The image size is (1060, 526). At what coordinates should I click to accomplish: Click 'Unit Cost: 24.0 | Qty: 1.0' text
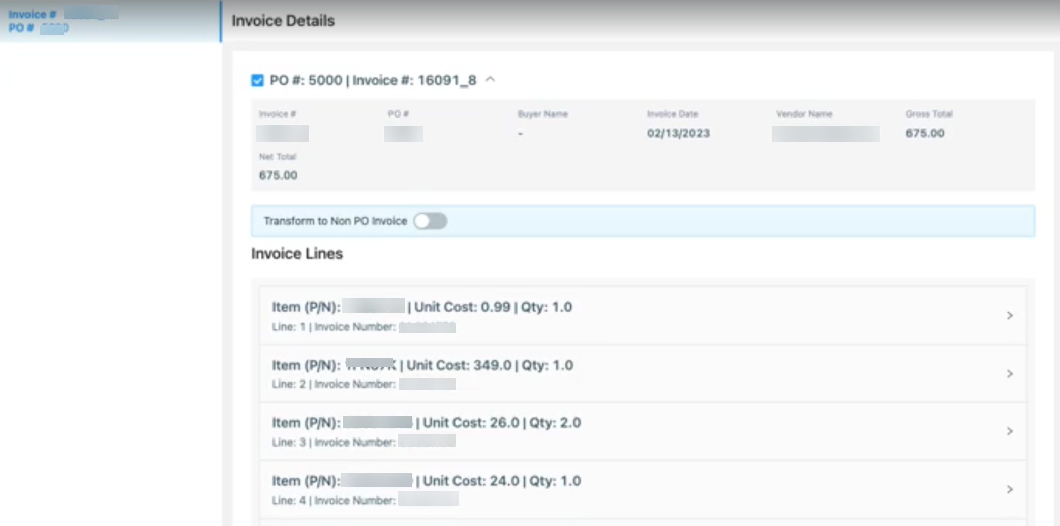[x=502, y=481]
